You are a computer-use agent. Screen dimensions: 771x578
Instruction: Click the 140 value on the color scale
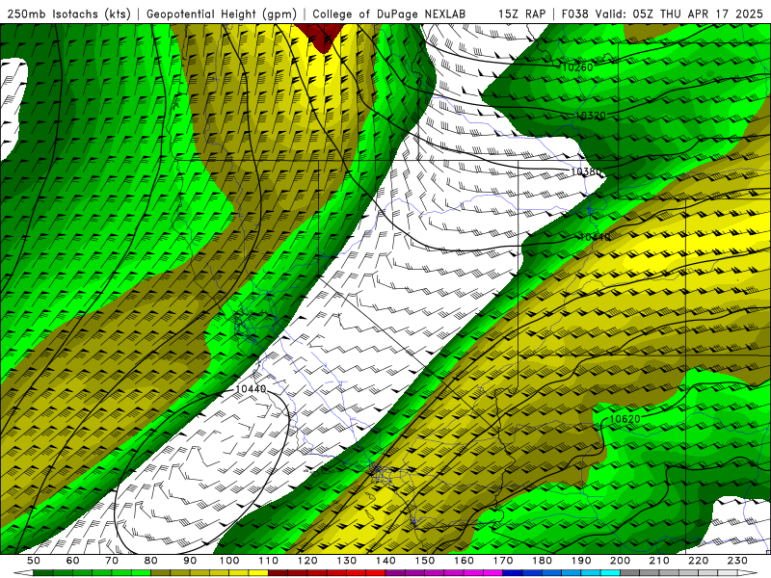pos(385,561)
